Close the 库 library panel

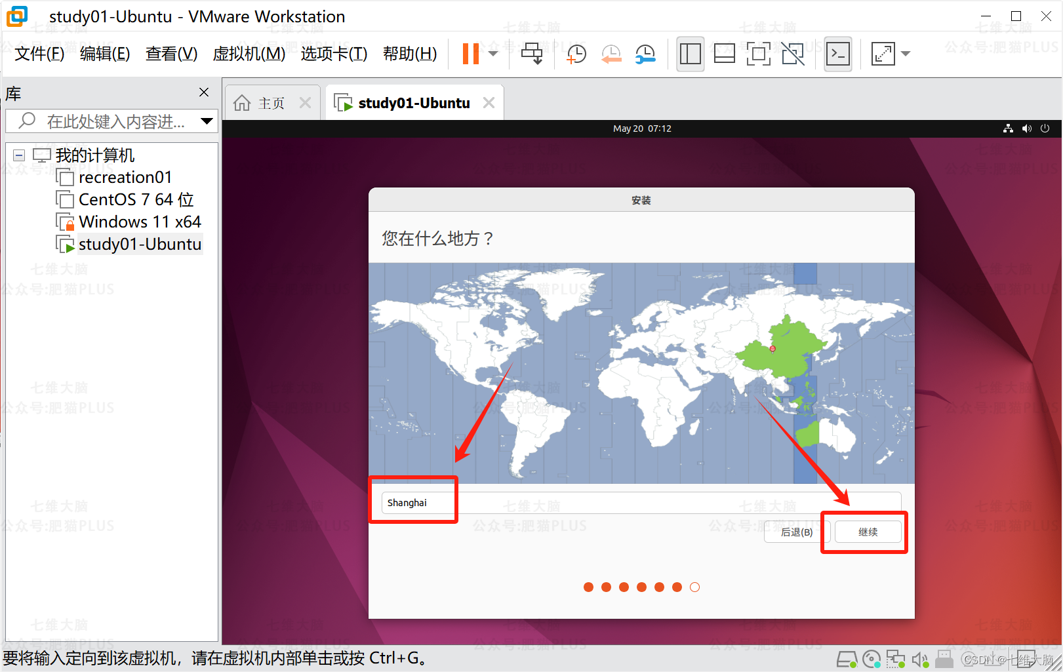pyautogui.click(x=204, y=92)
